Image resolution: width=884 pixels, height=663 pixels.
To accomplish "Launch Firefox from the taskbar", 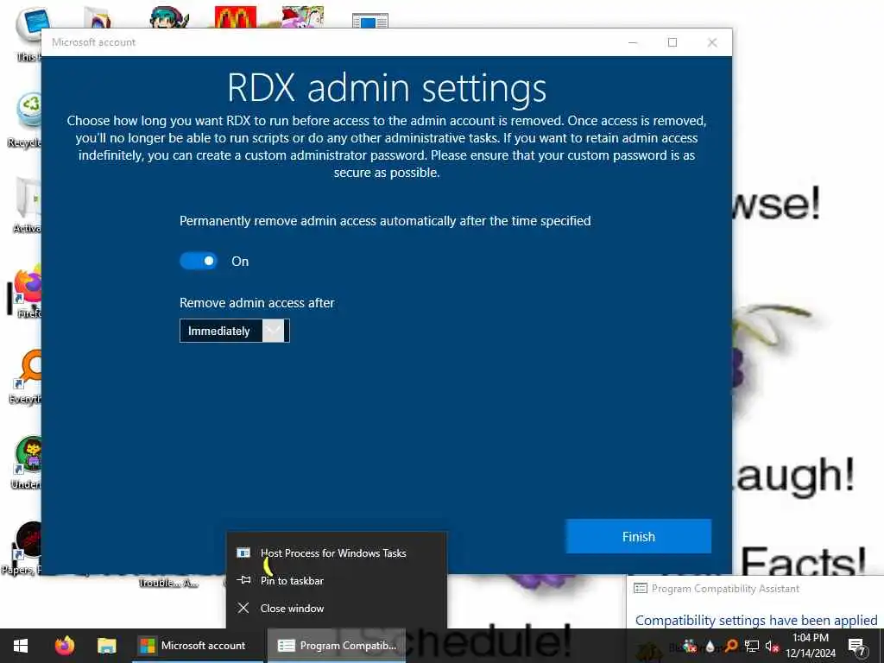I will [65, 646].
